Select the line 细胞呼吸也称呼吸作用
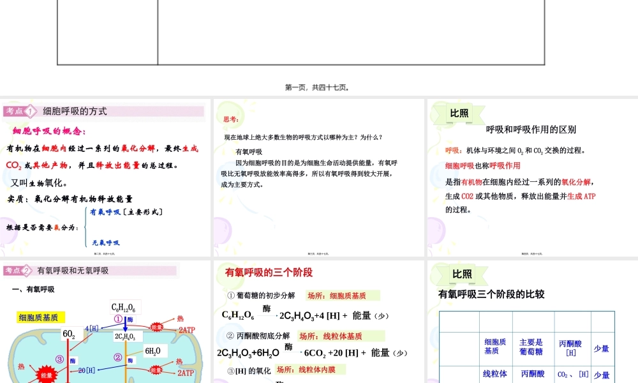 coord(482,166)
